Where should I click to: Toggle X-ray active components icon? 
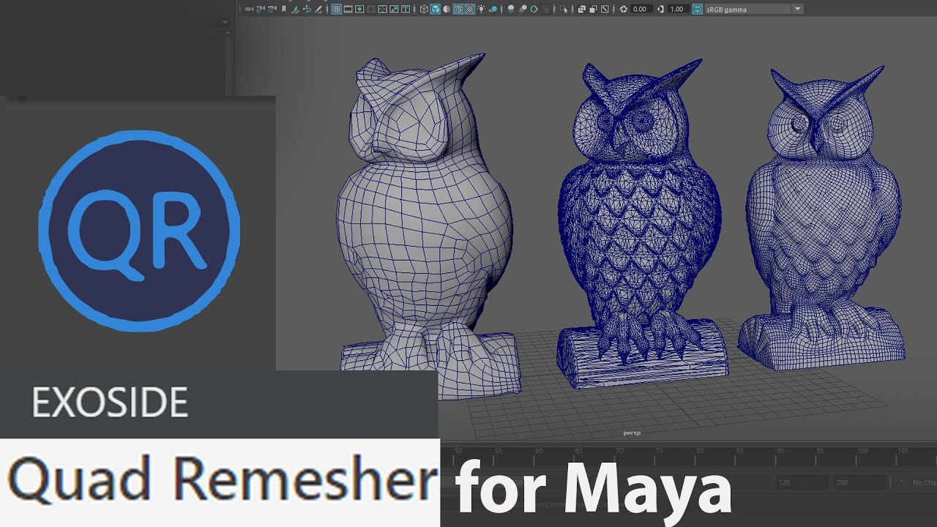[x=594, y=10]
